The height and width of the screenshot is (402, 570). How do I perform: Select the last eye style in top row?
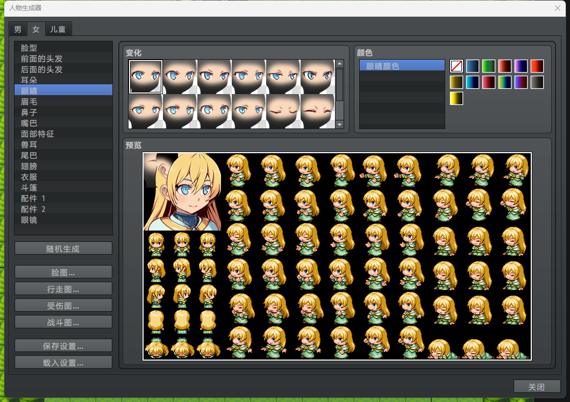point(318,77)
